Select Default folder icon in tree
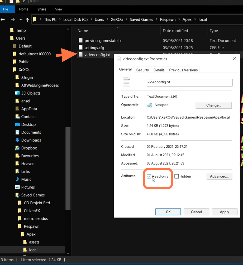Image resolution: width=243 pixels, height=265 pixels. [15, 46]
